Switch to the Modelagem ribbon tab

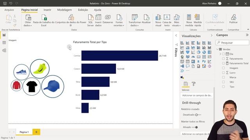(x=64, y=10)
